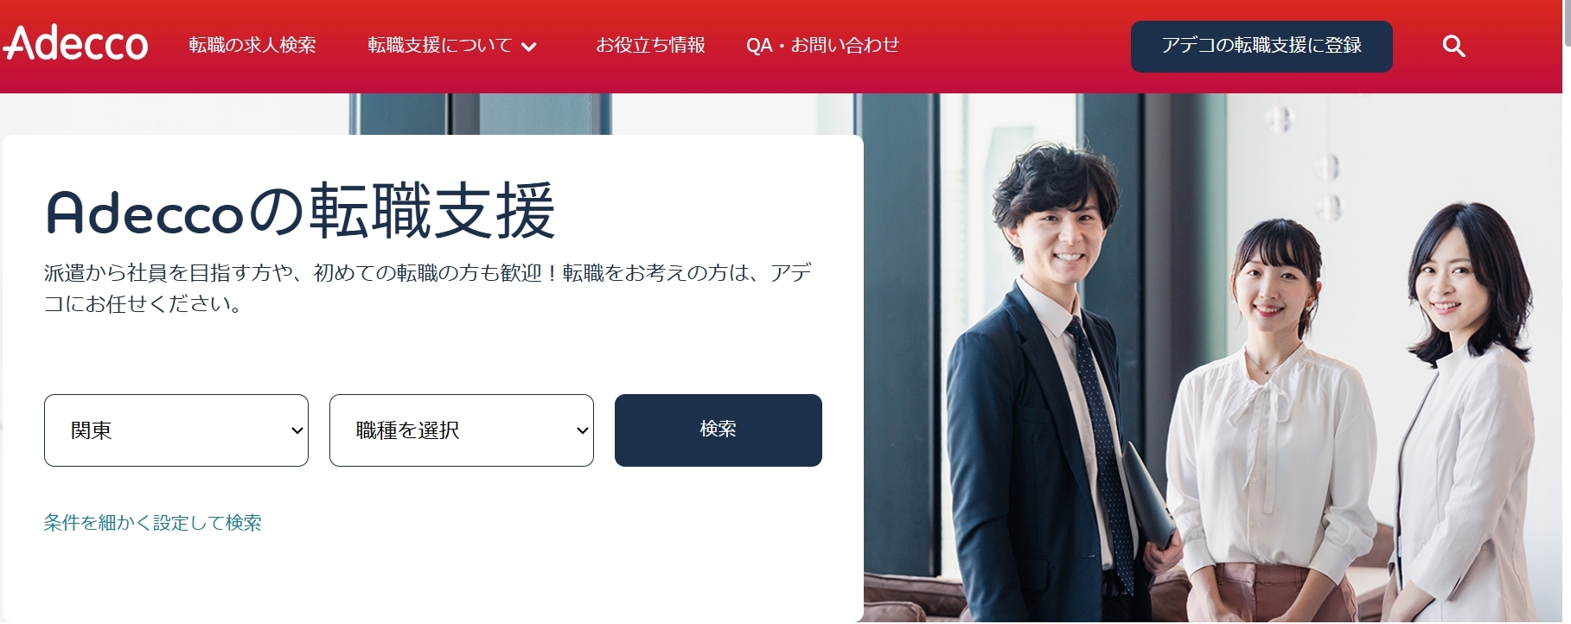
Task: Open the 転職の求人検索 menu item
Action: (x=252, y=45)
